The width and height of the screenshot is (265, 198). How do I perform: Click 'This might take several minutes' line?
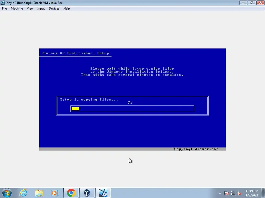(132, 75)
